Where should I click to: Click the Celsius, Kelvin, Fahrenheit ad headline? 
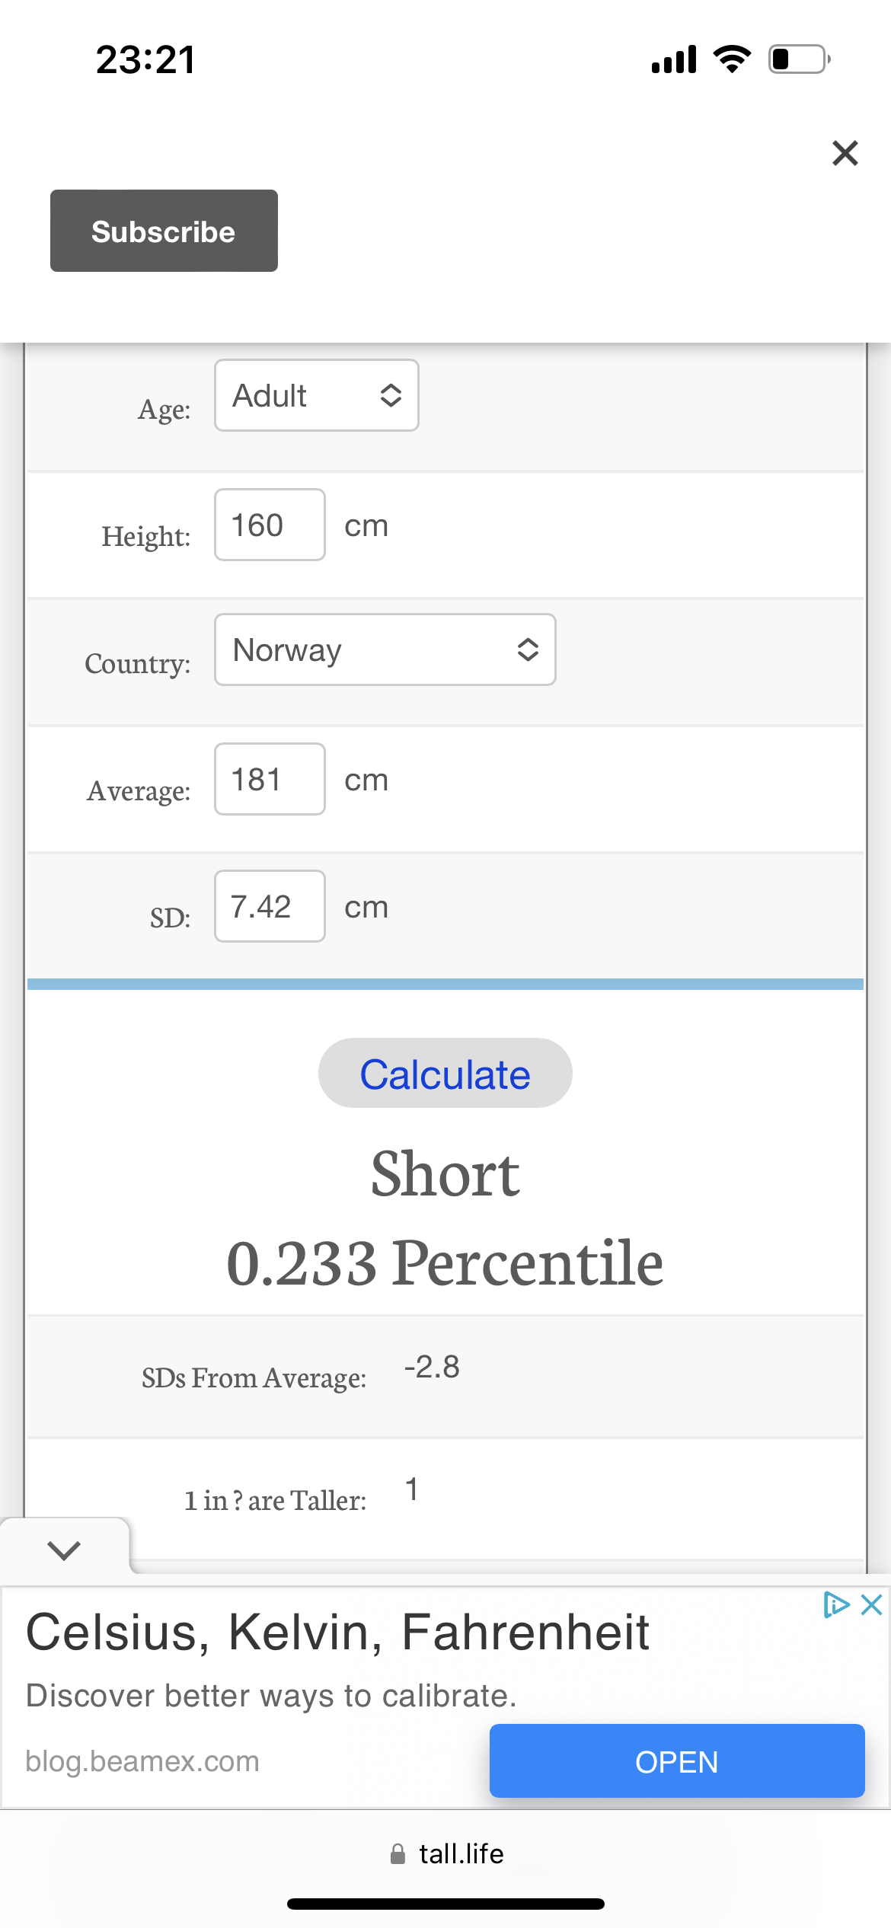[x=337, y=1633]
